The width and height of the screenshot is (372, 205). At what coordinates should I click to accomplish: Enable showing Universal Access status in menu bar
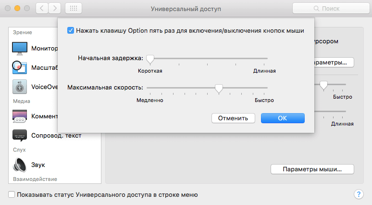12,194
